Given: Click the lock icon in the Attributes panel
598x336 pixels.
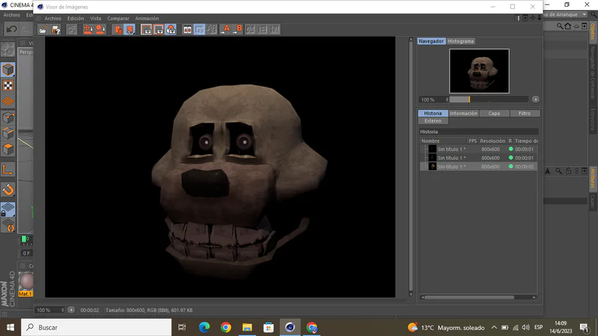Looking at the screenshot, I should coord(568,171).
